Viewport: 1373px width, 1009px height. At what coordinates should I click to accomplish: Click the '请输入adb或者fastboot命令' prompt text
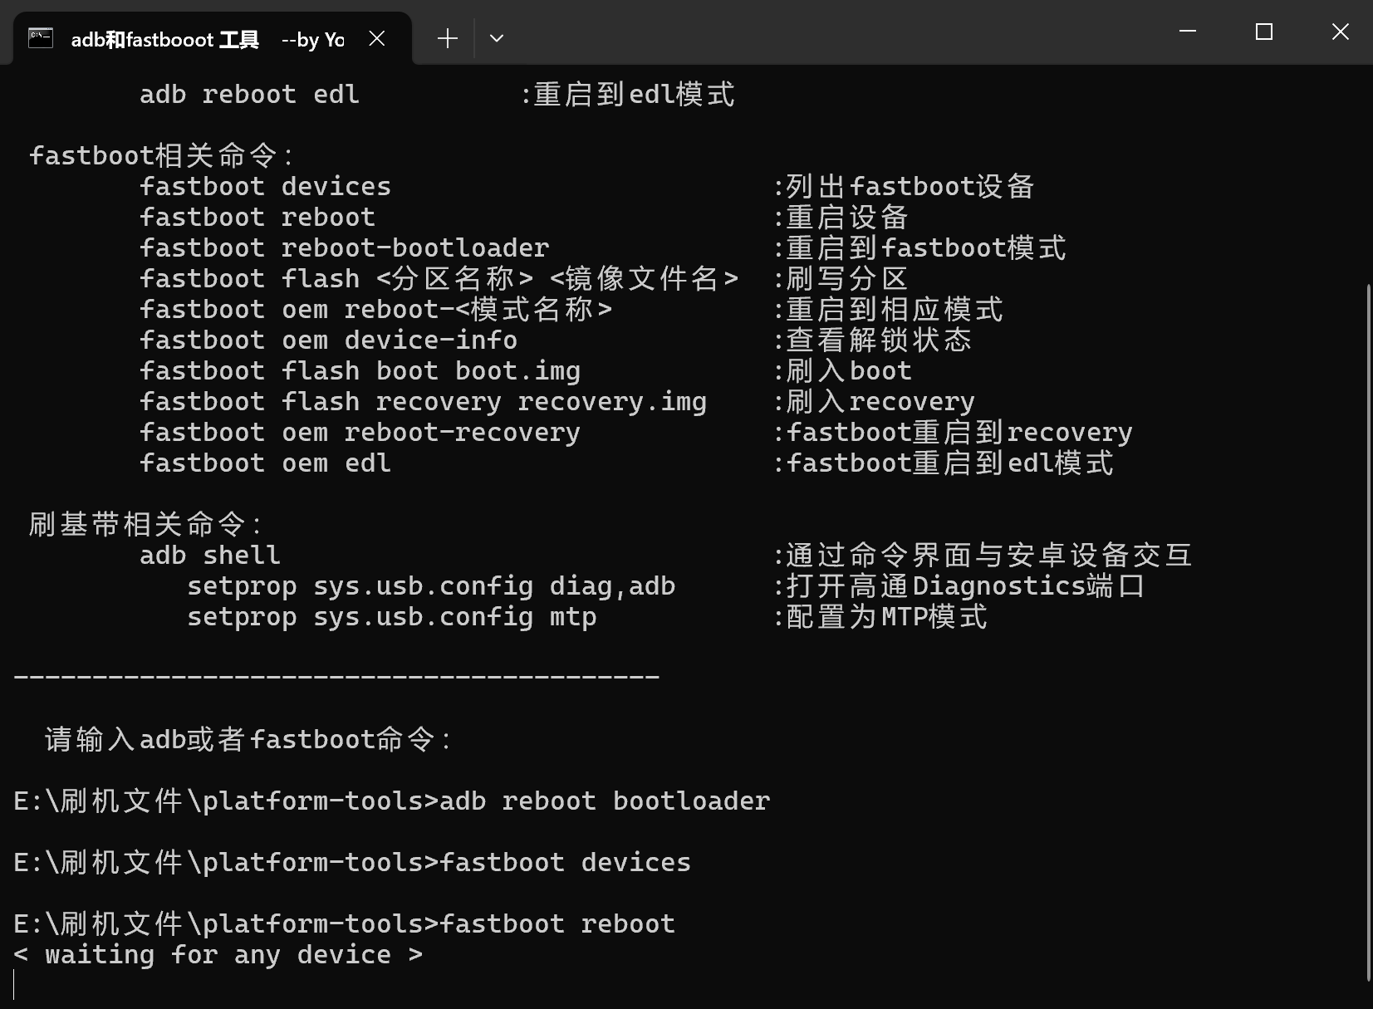(246, 738)
